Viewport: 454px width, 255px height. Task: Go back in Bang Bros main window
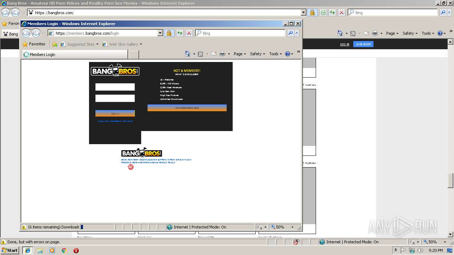click(x=5, y=13)
